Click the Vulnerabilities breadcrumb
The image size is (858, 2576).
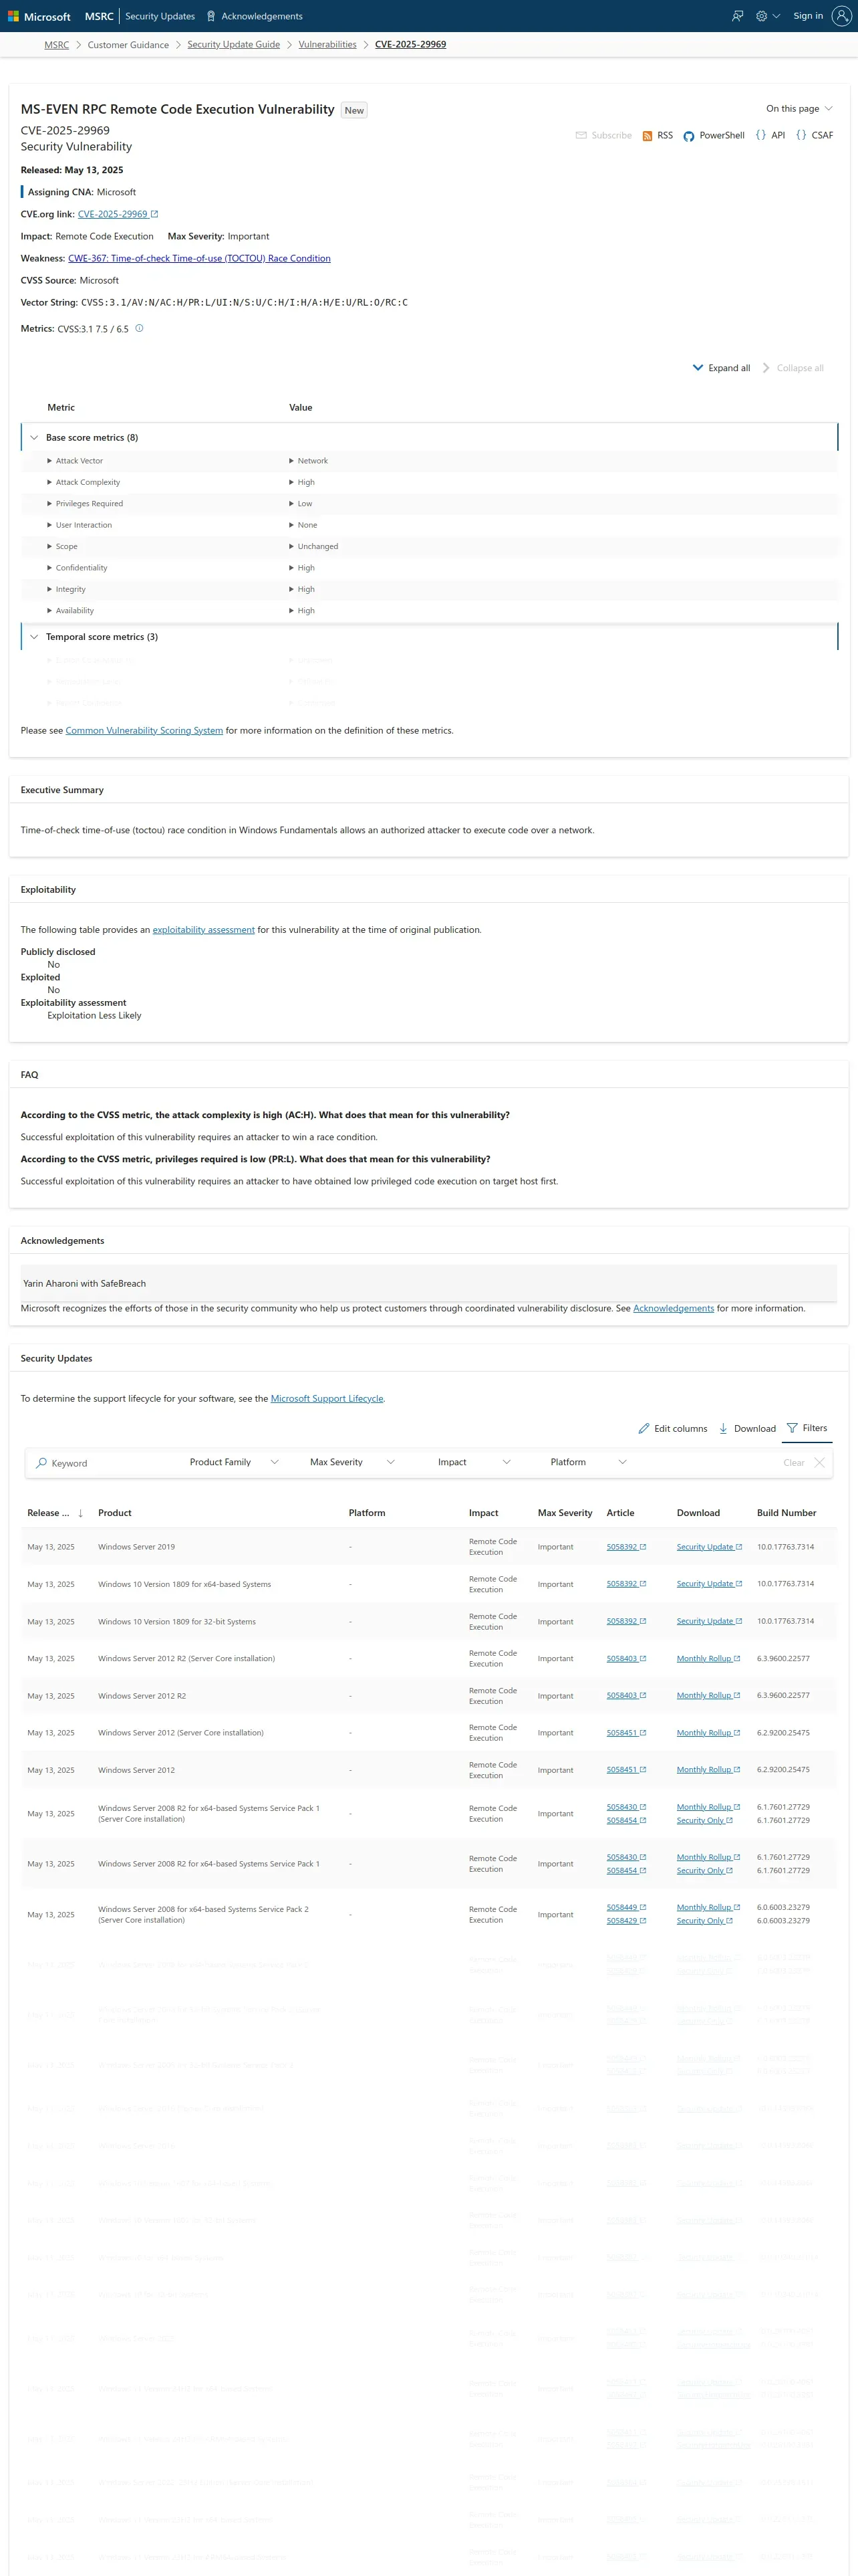(x=327, y=45)
